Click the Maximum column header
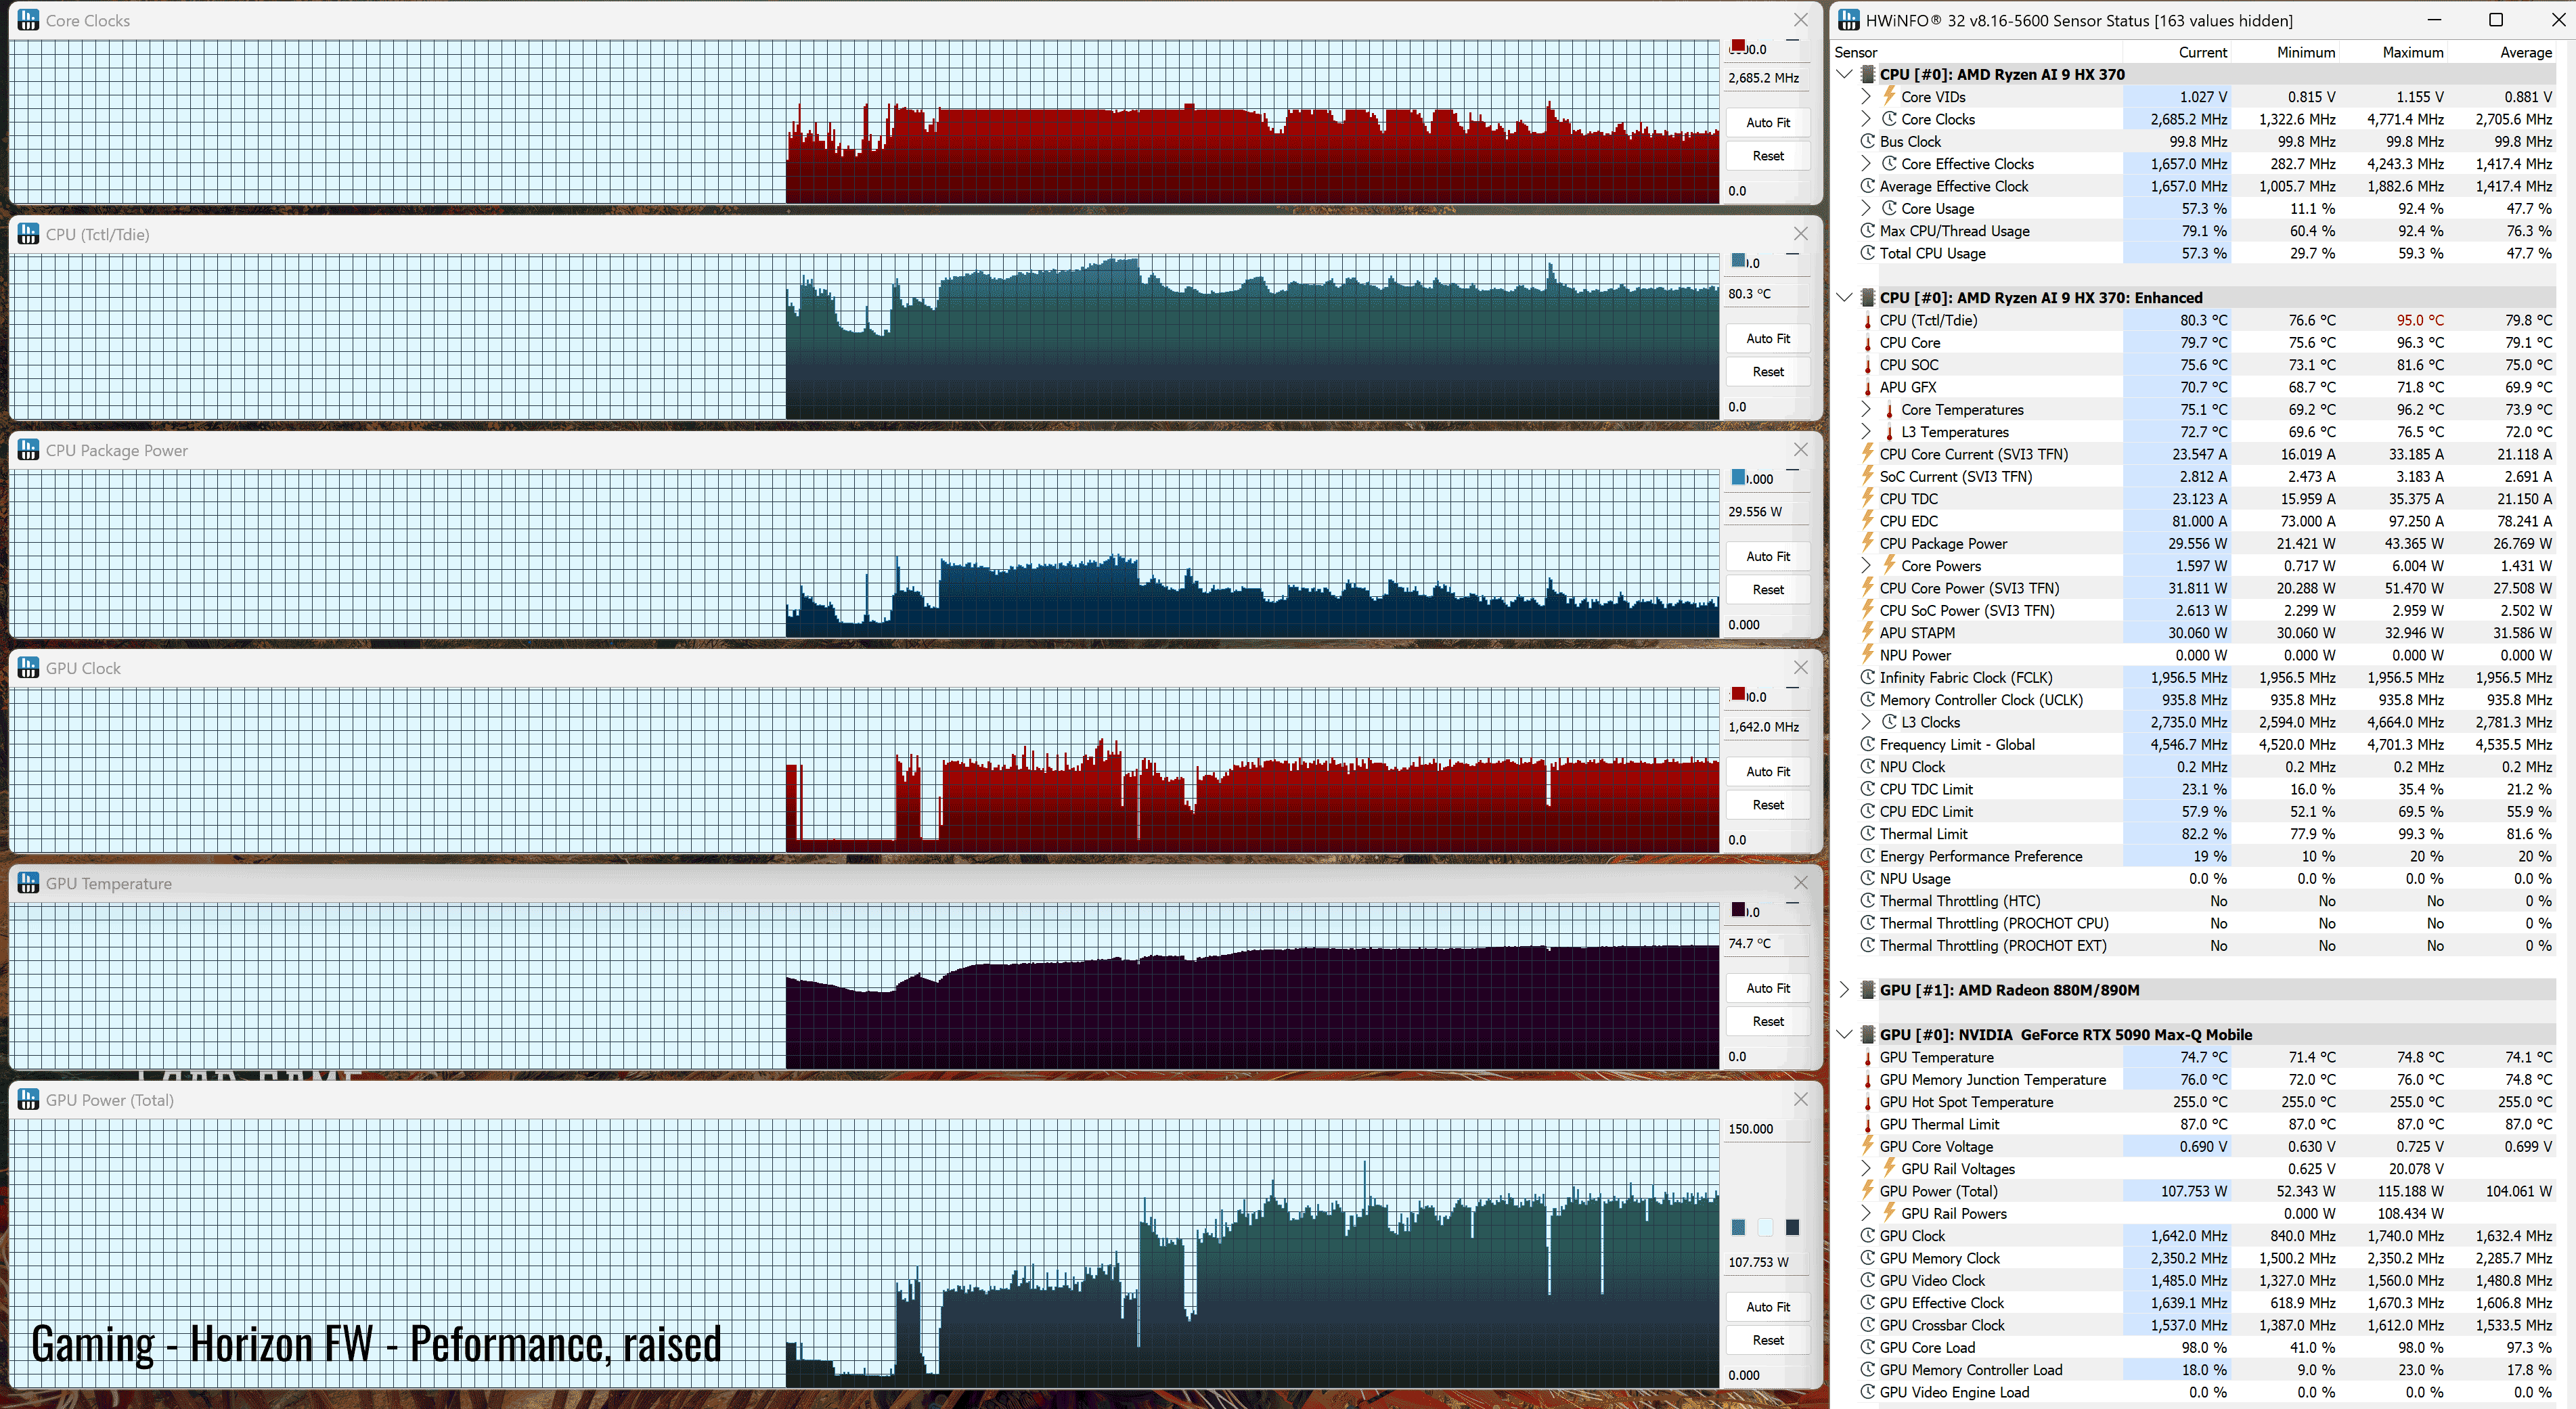The image size is (2576, 1409). pos(2412,52)
